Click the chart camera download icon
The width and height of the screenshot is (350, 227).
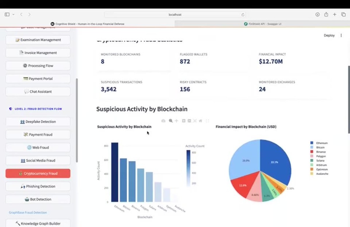[x=163, y=121]
